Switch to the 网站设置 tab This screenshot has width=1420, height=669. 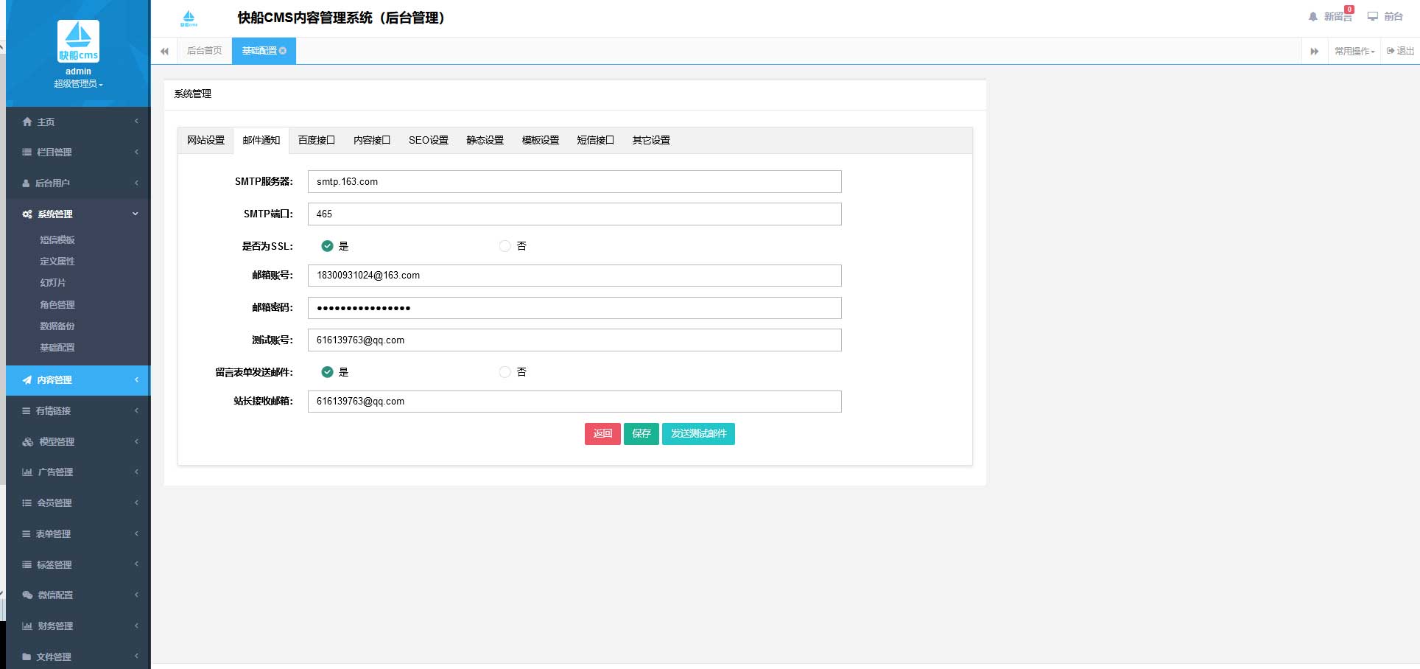pos(205,140)
